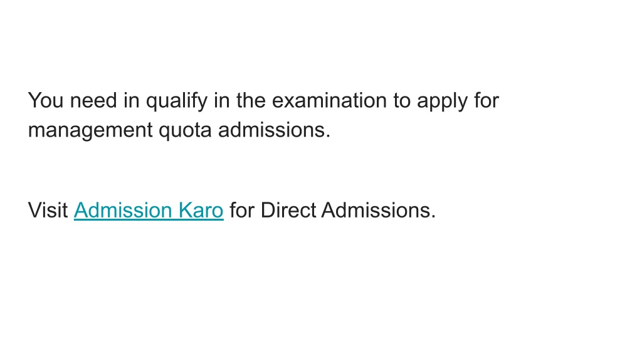Click the word "admissions." ending the first paragraph
642x361 pixels.
(275, 130)
